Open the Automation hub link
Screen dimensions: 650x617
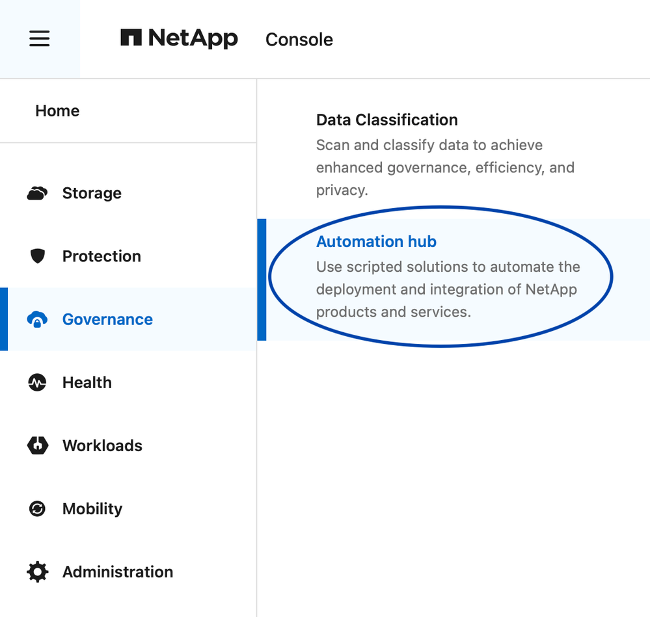tap(376, 241)
